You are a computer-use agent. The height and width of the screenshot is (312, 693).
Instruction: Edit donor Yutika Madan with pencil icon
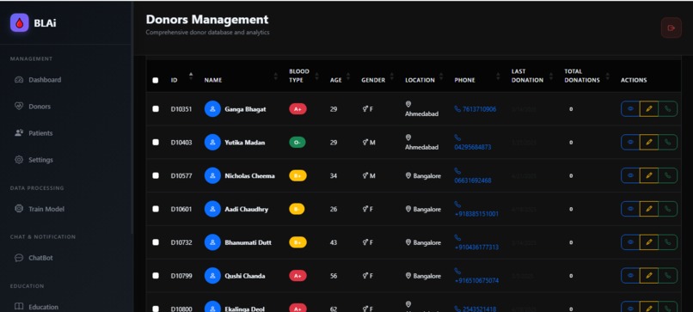[x=649, y=143]
